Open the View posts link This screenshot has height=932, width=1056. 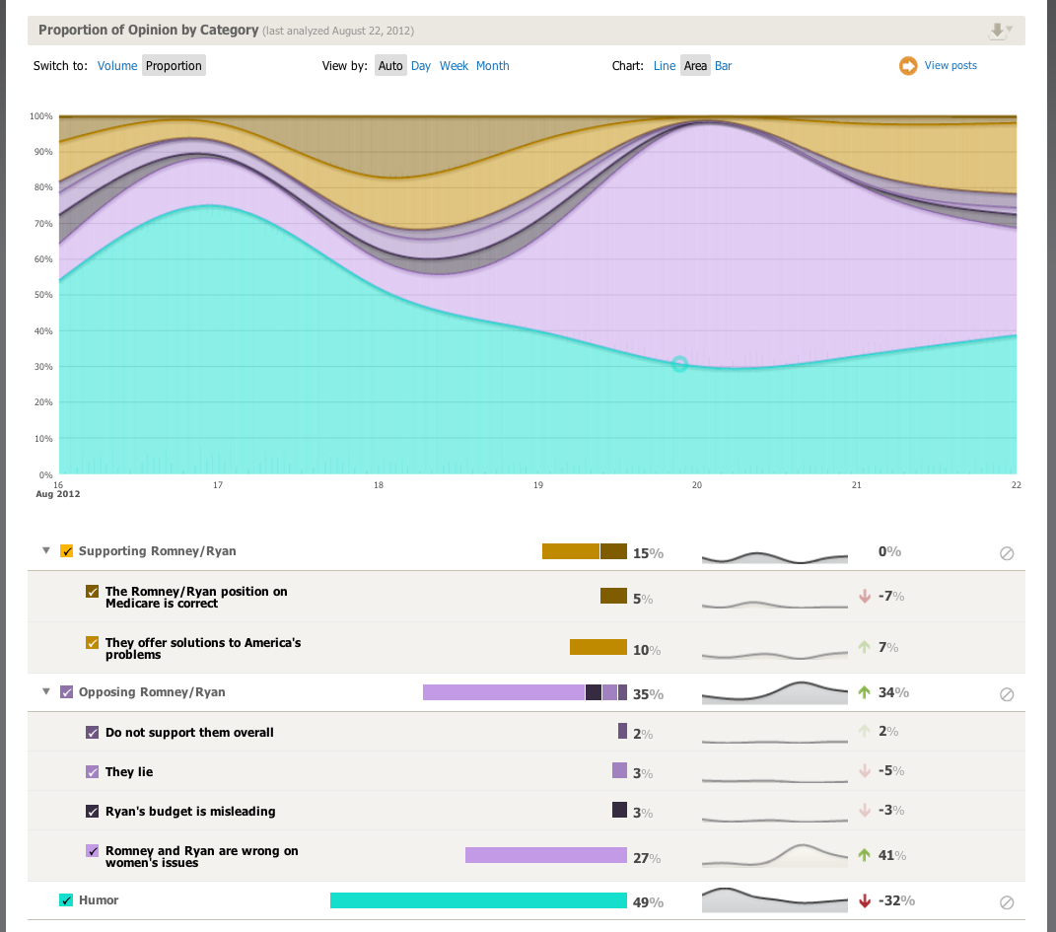[x=950, y=66]
